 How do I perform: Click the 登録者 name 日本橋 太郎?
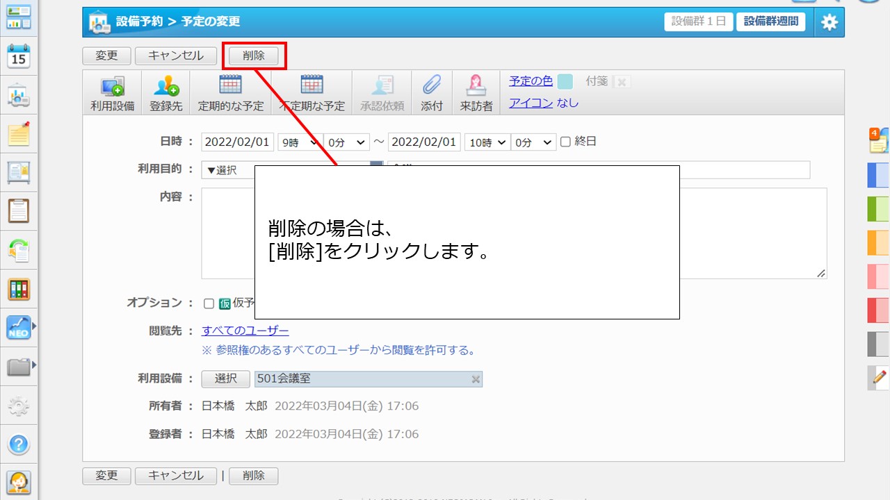234,434
